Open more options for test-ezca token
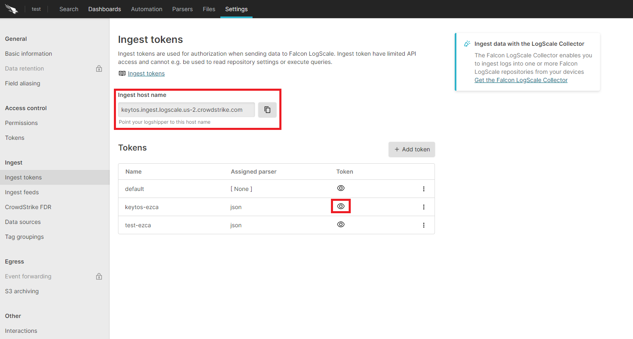This screenshot has width=633, height=339. pyautogui.click(x=424, y=225)
